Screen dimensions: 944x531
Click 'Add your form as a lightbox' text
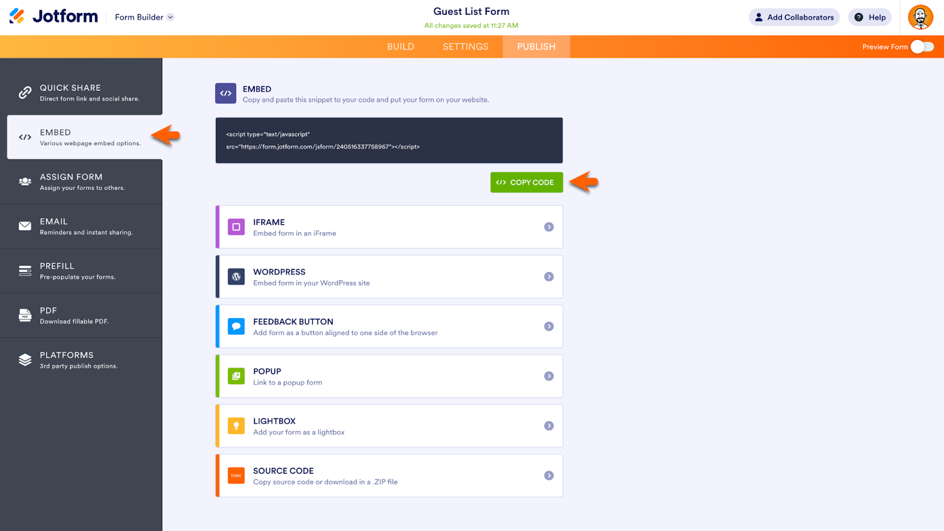(299, 432)
